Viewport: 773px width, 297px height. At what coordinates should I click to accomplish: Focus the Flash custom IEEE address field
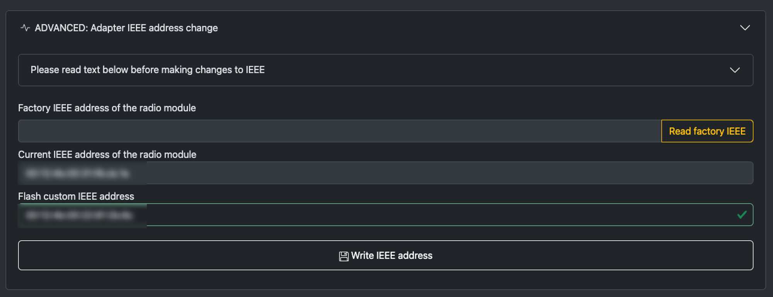pyautogui.click(x=385, y=215)
